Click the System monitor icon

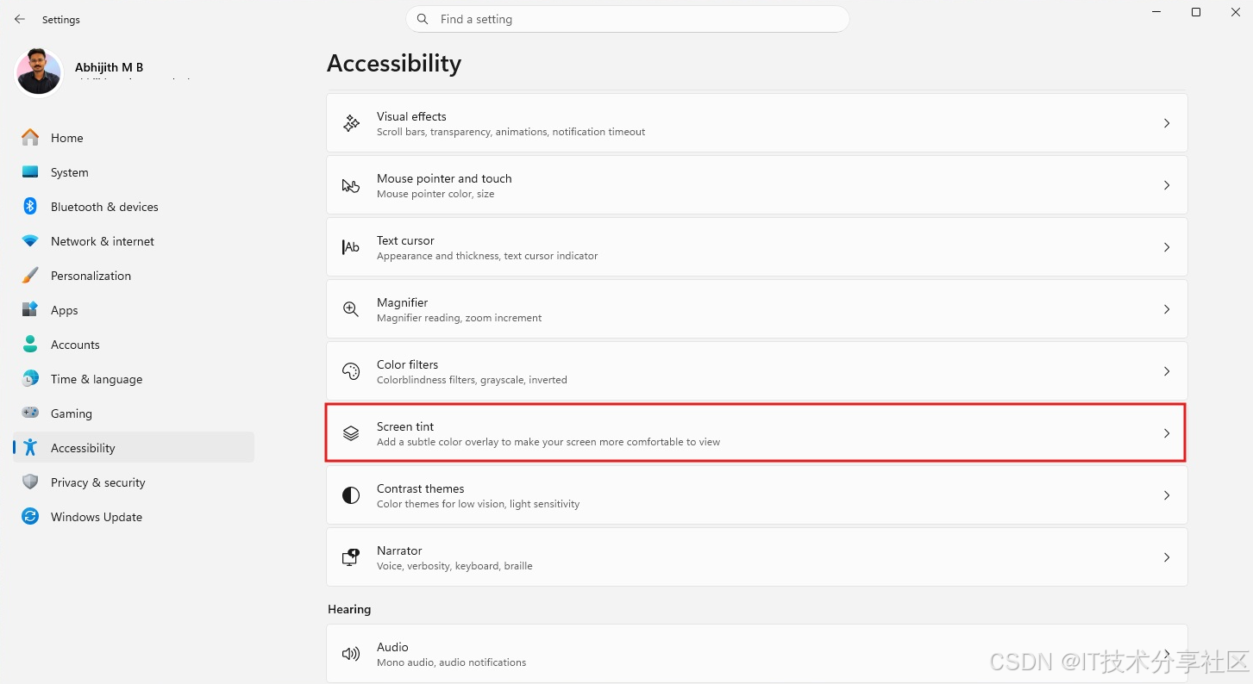(30, 171)
